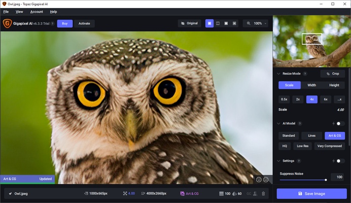The width and height of the screenshot is (351, 203).
Task: Open the File menu
Action: pos(6,12)
